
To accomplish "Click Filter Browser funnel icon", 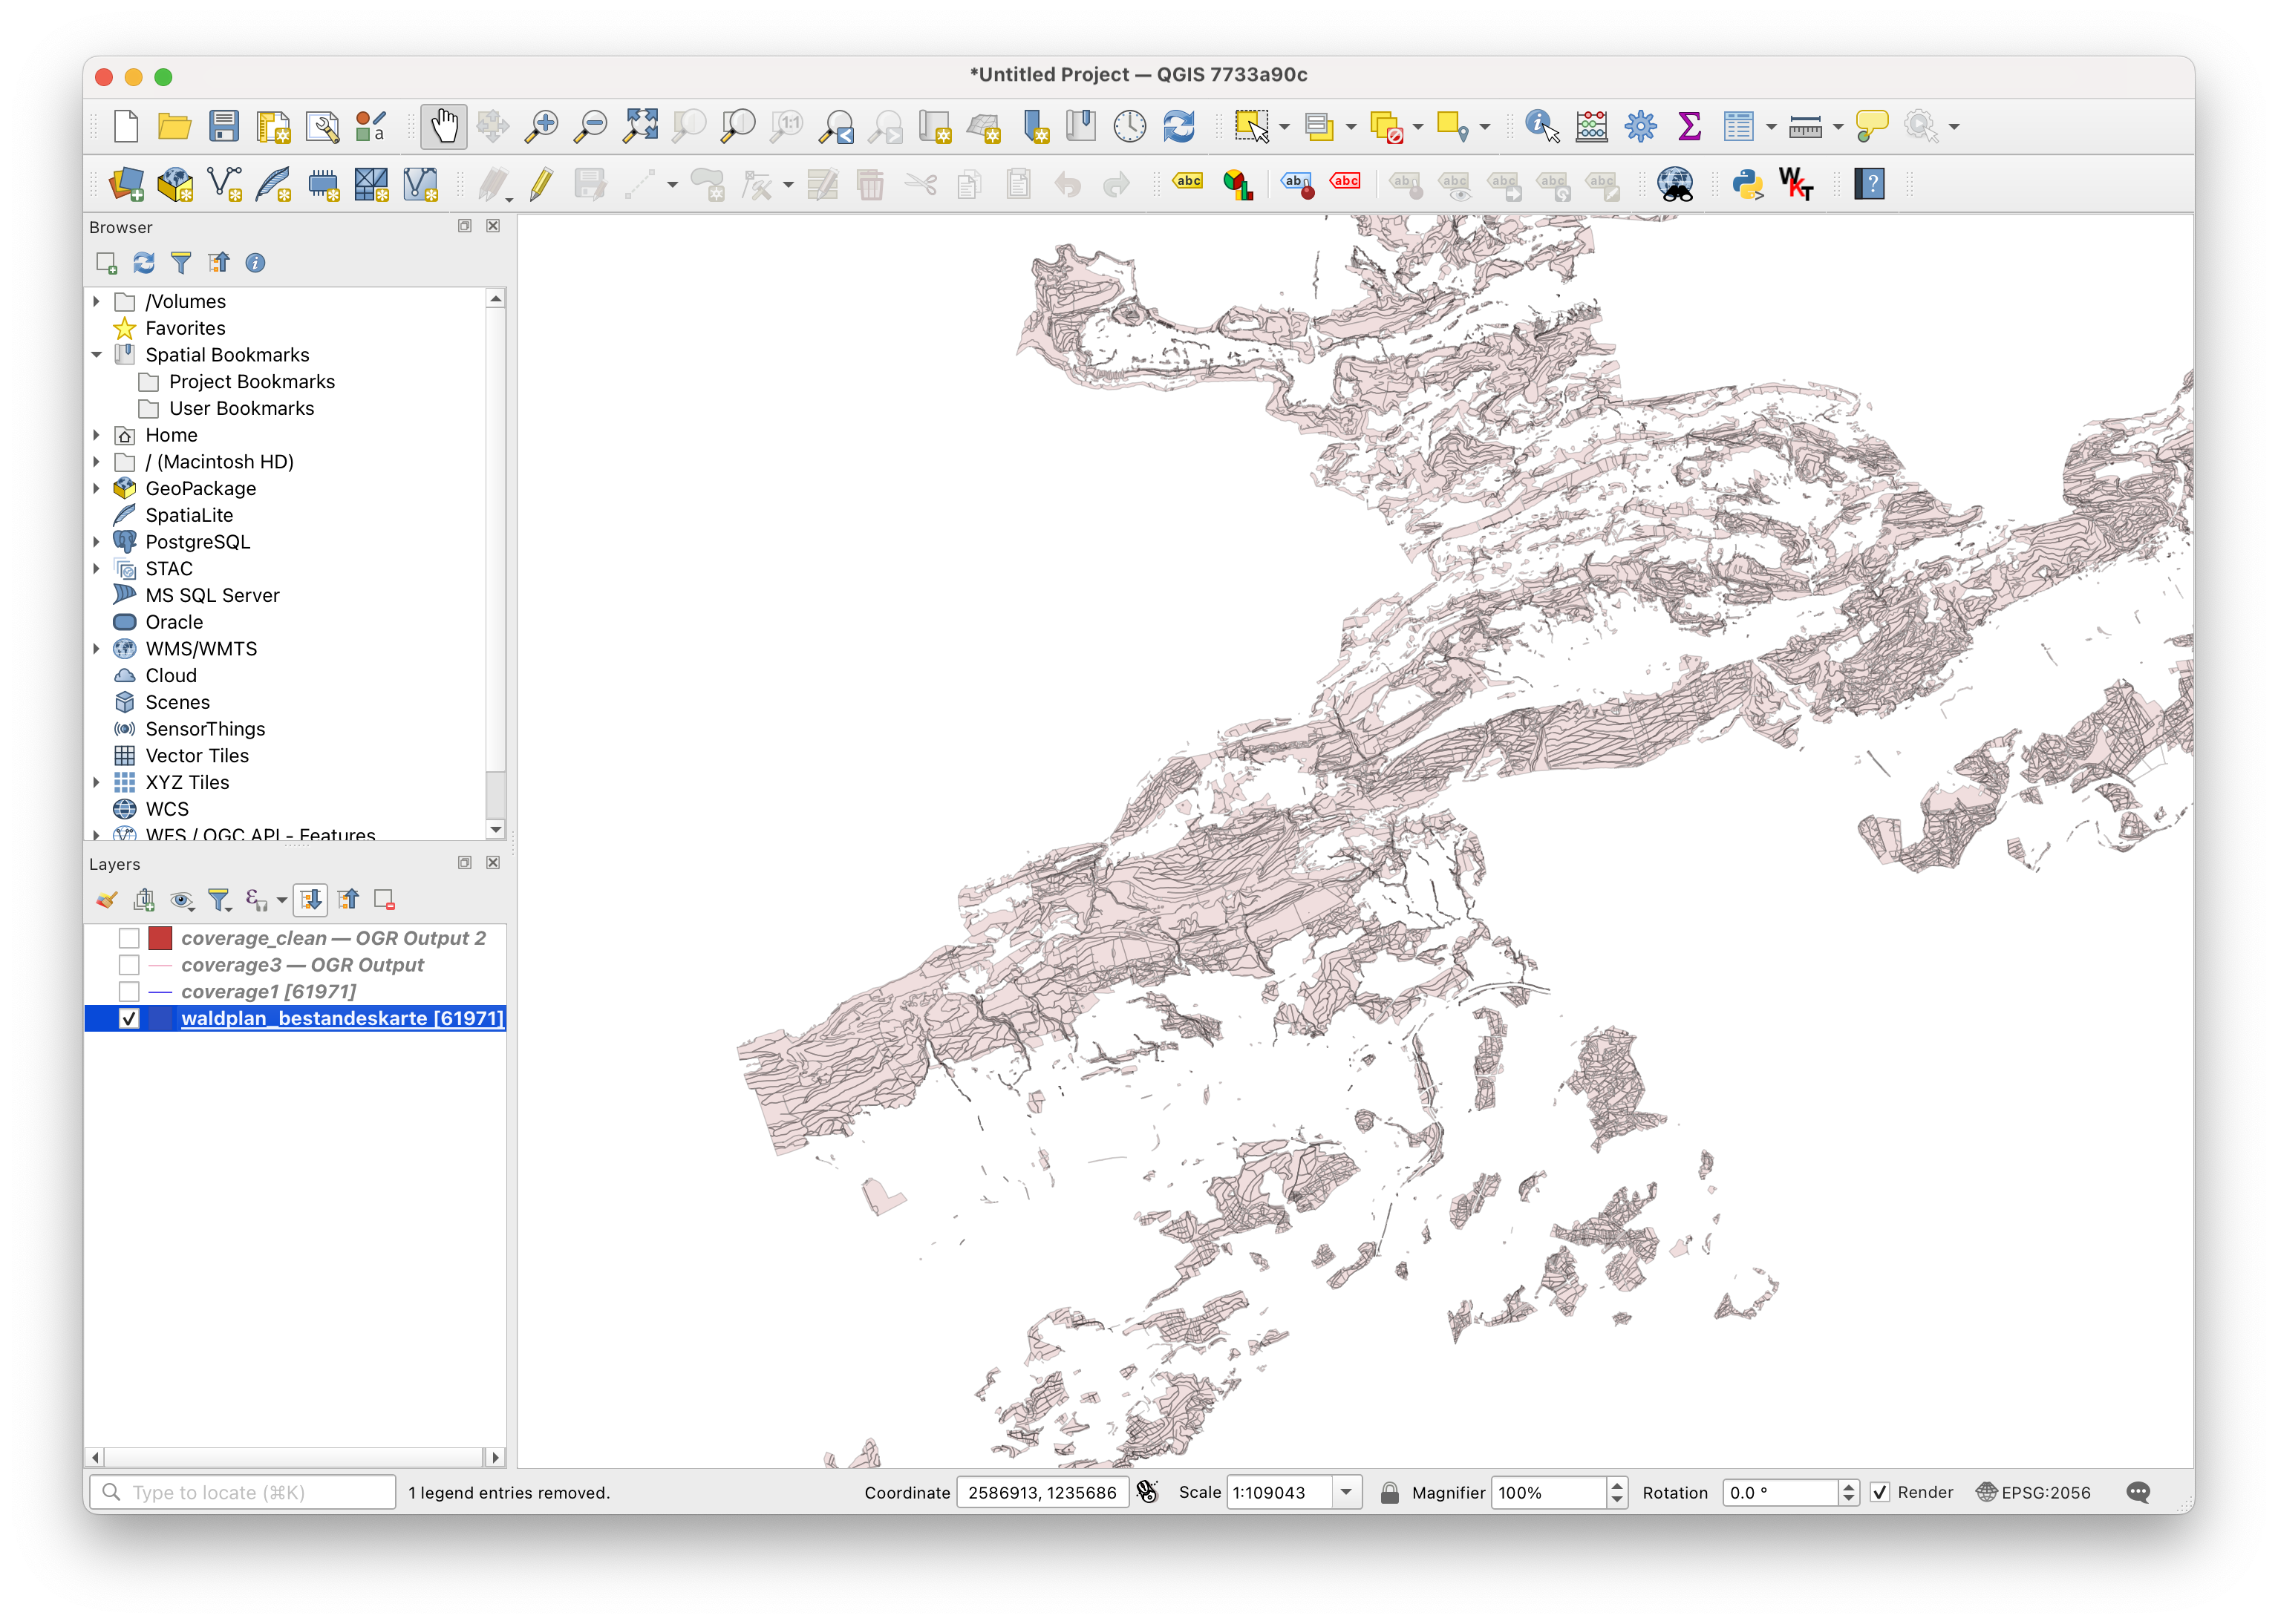I will point(181,263).
